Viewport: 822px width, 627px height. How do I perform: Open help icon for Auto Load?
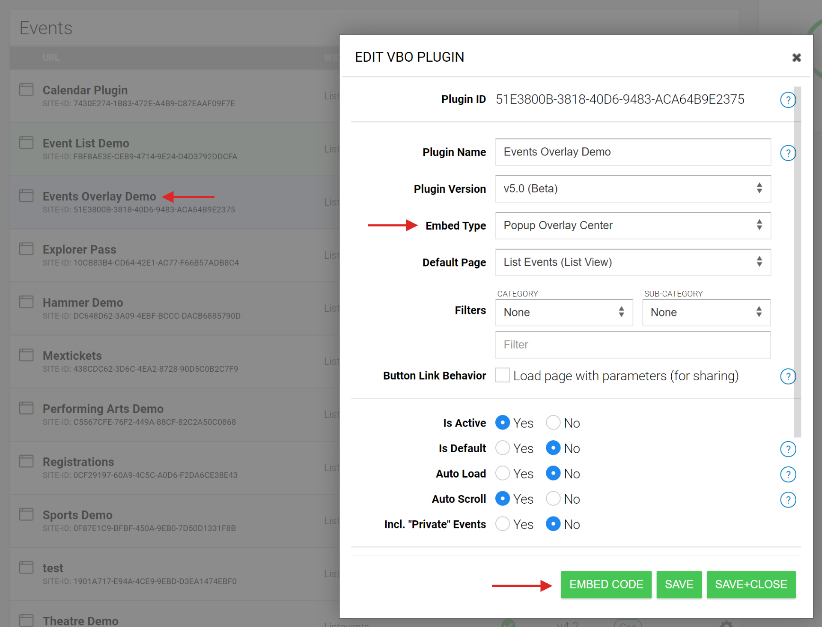(x=788, y=475)
